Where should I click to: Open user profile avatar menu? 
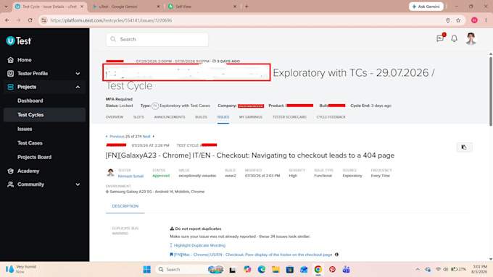(x=471, y=38)
